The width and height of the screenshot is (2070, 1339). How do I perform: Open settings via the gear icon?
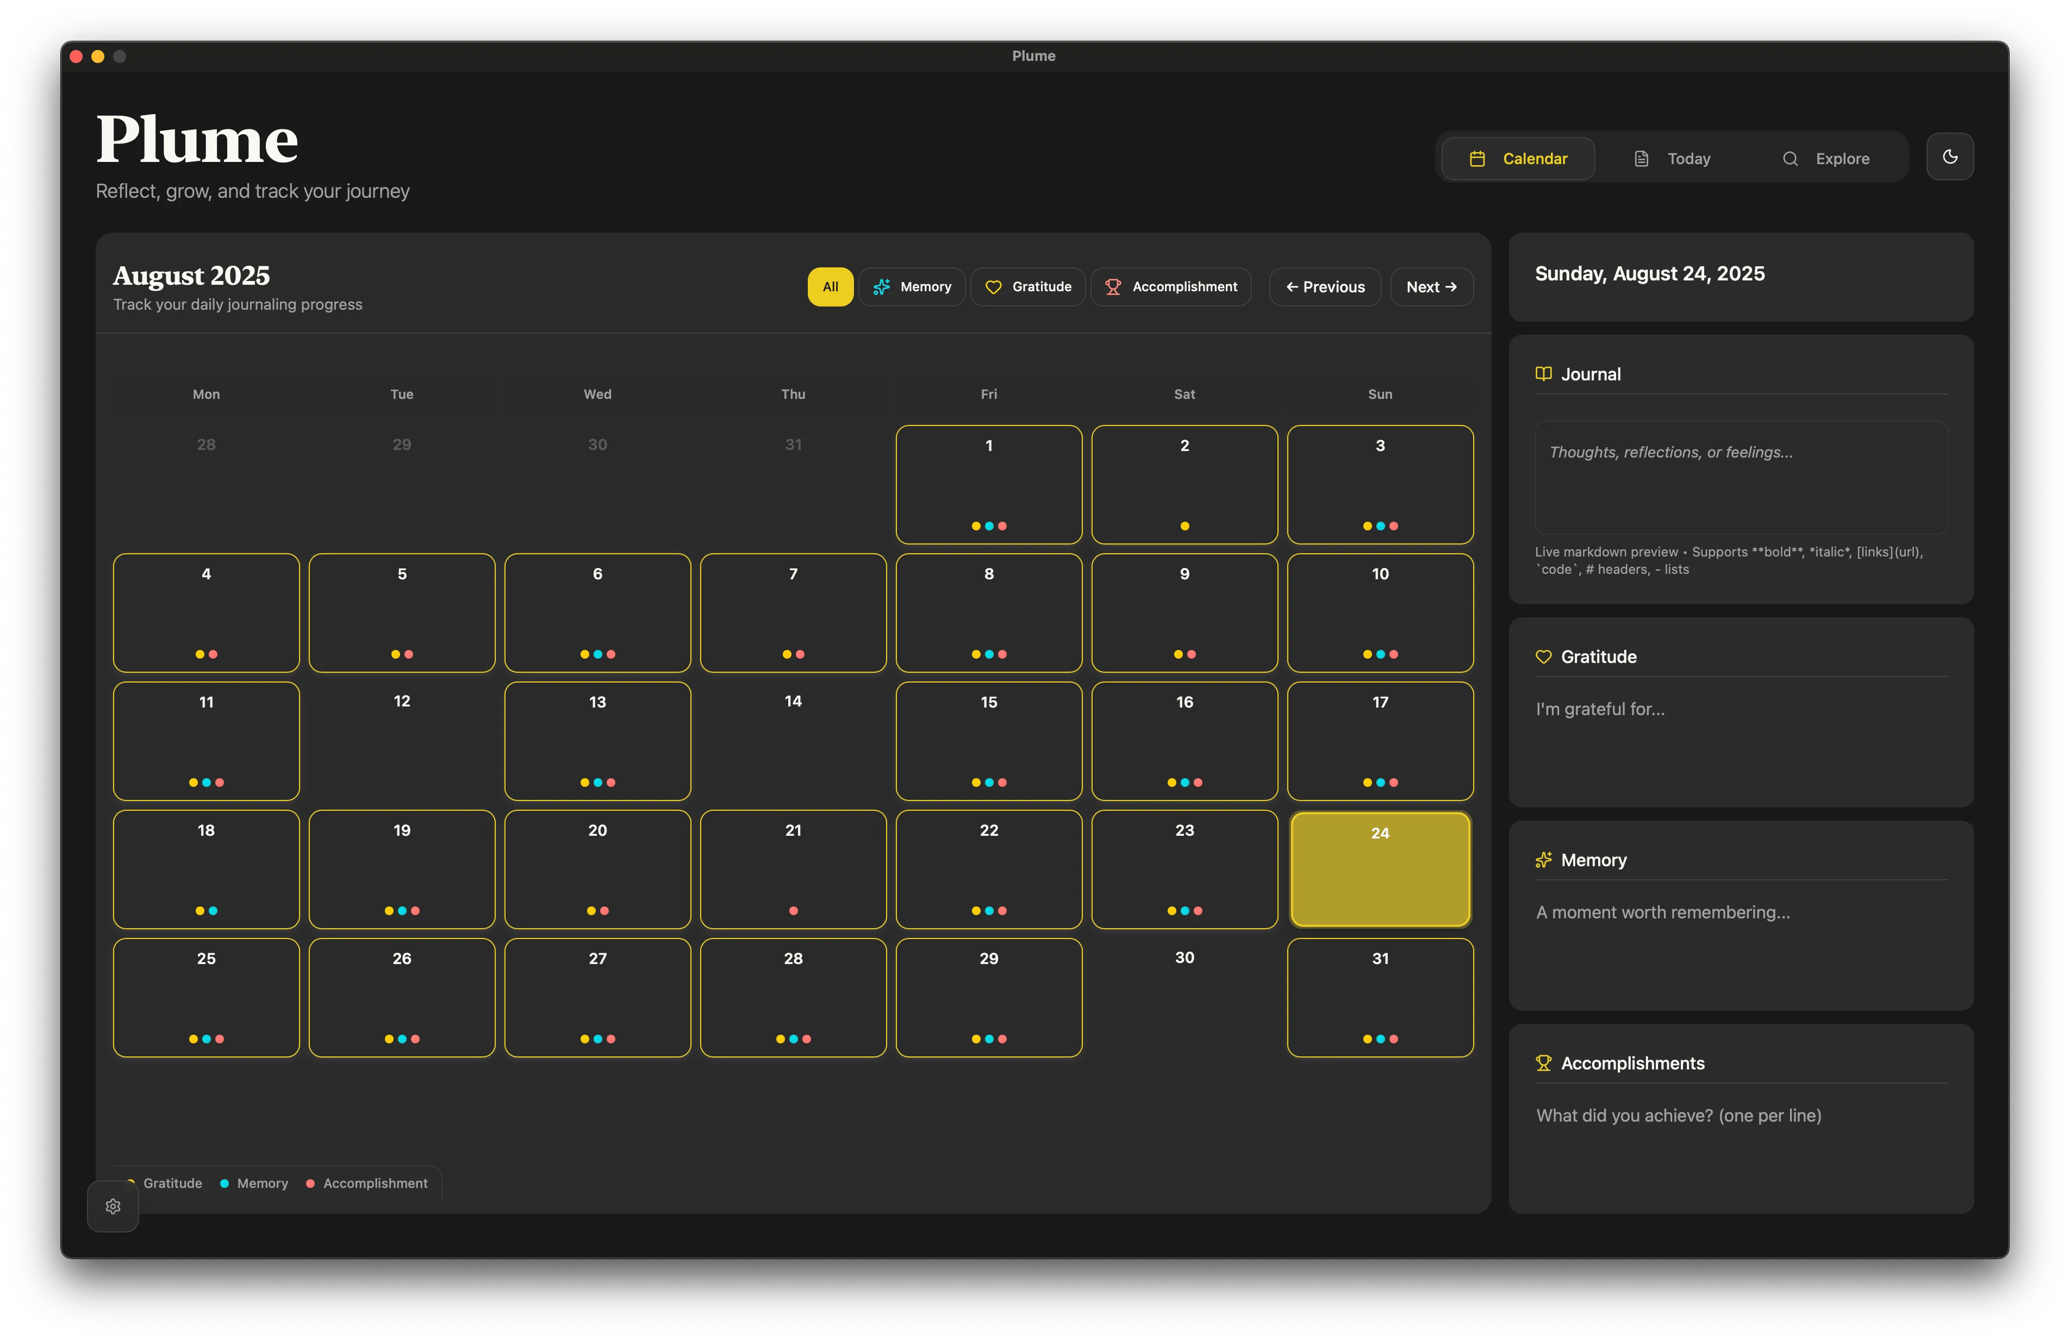pyautogui.click(x=113, y=1206)
